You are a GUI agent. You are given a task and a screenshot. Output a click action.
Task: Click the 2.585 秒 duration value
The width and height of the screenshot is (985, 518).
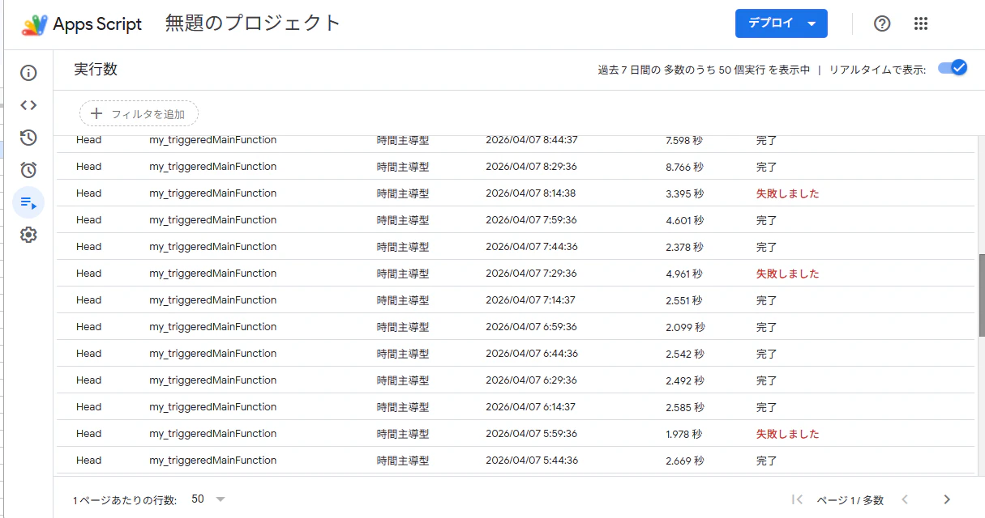pos(684,407)
